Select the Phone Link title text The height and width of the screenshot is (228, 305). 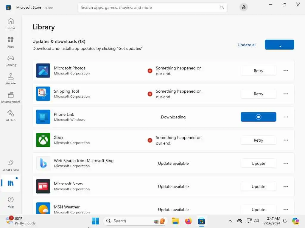[x=64, y=114]
